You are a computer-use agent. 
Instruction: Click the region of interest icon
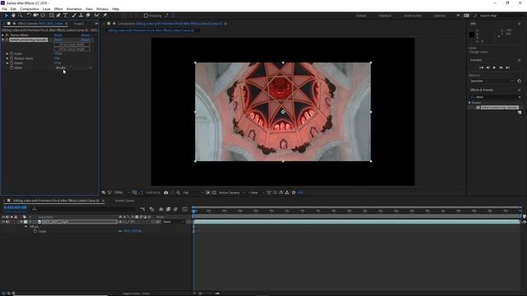208,192
